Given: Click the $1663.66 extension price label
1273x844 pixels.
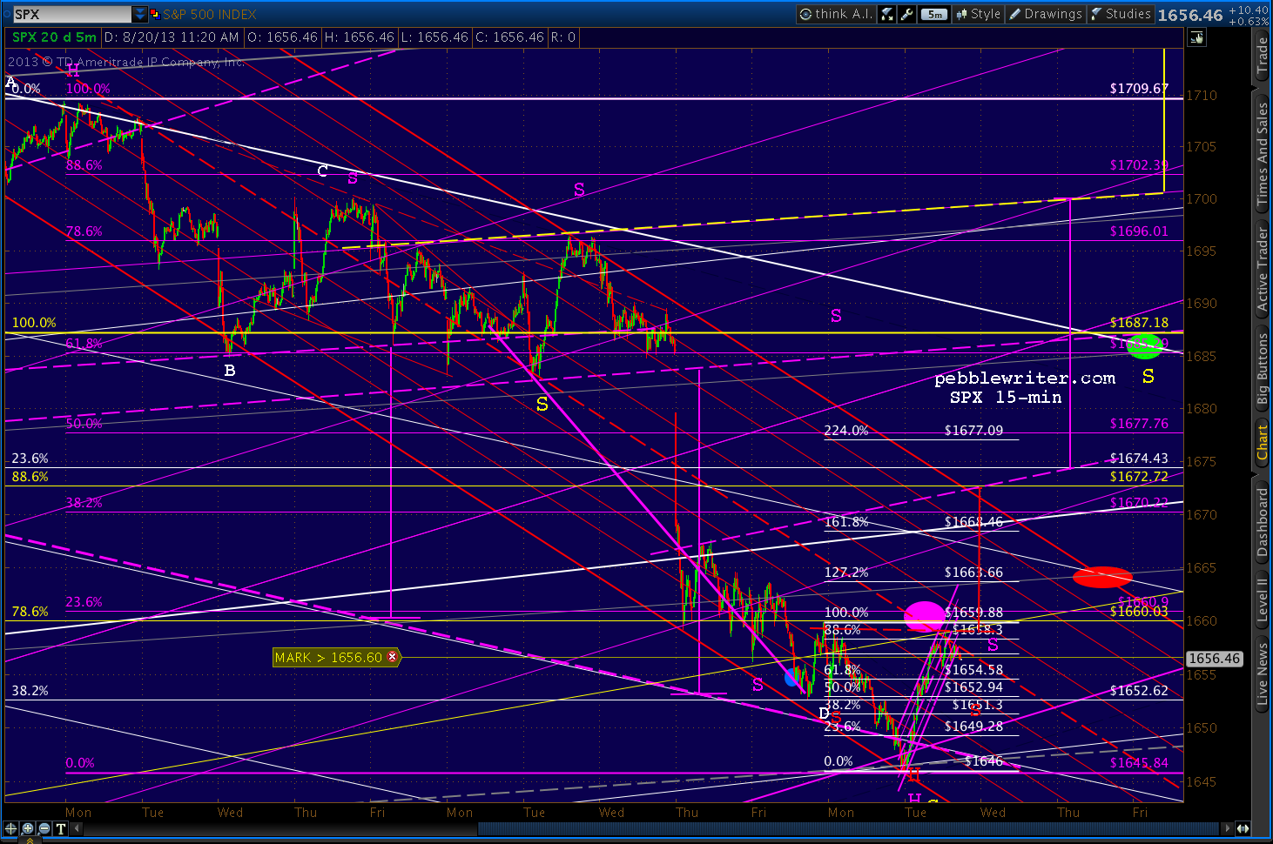Looking at the screenshot, I should (973, 572).
